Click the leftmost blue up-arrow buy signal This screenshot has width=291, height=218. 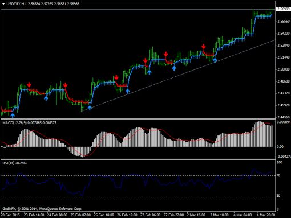(x=13, y=115)
